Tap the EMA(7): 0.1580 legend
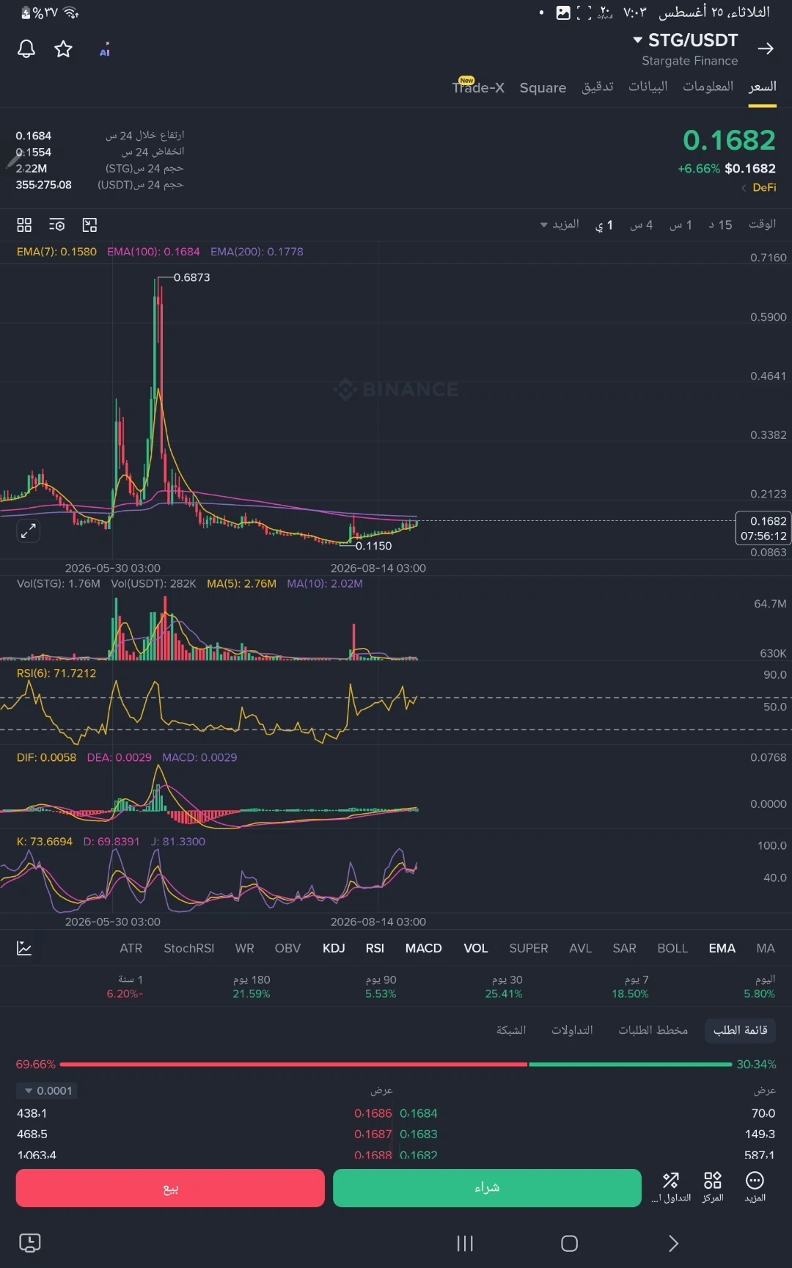The height and width of the screenshot is (1268, 792). coord(56,252)
